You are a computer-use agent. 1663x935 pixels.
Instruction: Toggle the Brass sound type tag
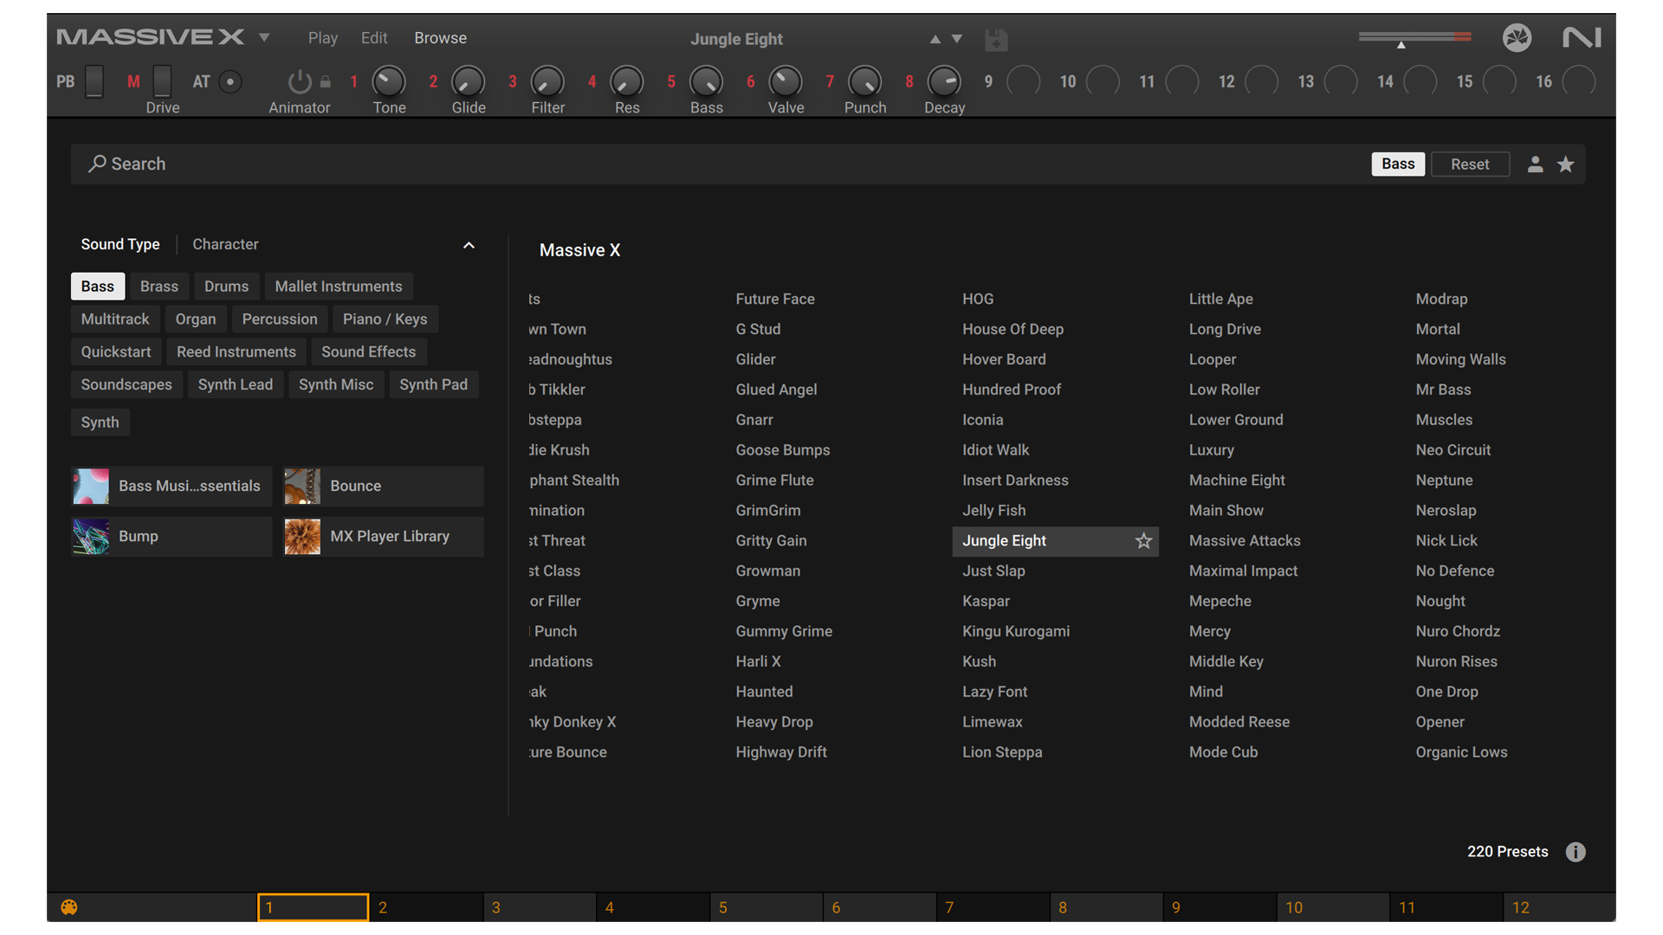(x=159, y=287)
